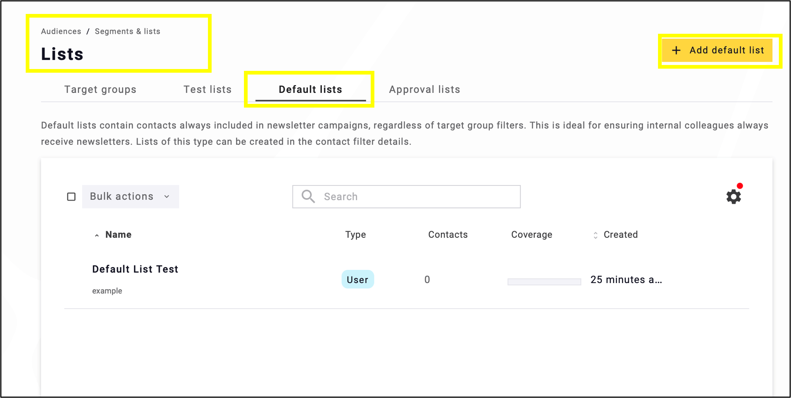791x398 pixels.
Task: Open the table settings gear icon
Action: coord(733,196)
